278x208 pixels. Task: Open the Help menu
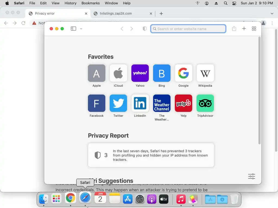(127, 3)
